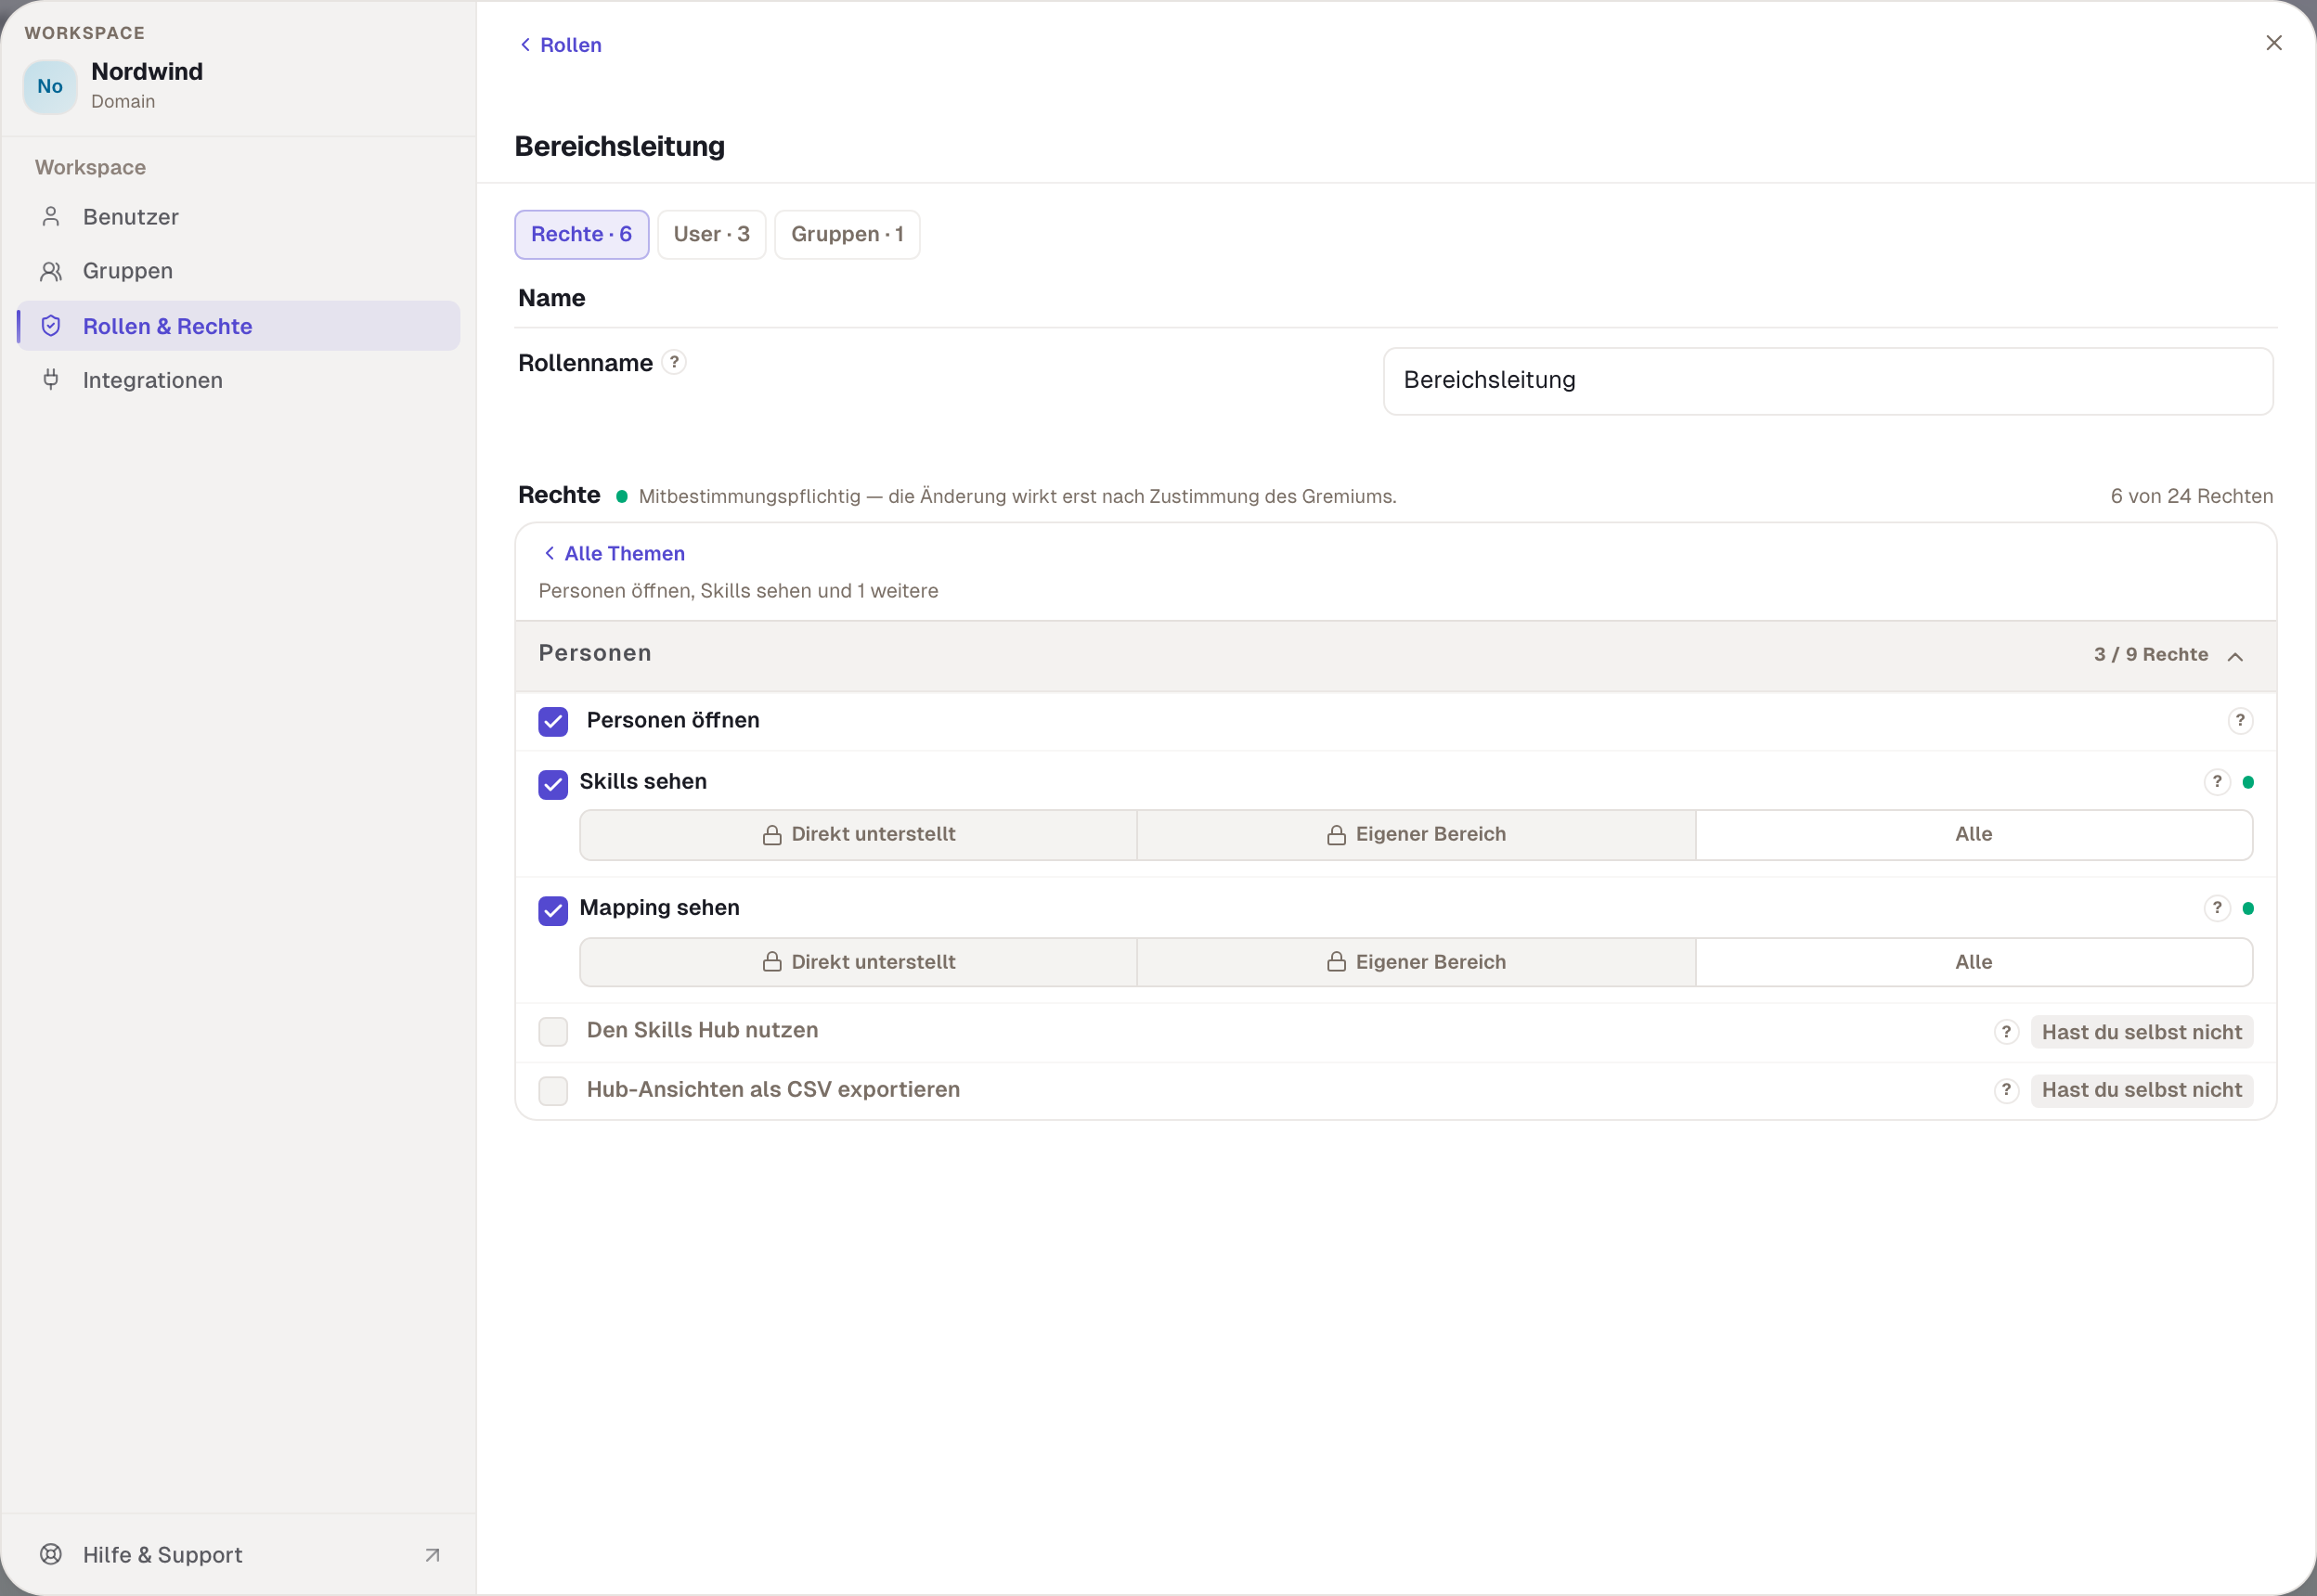The width and height of the screenshot is (2317, 1596).
Task: Select Alle scope for Mapping sehen
Action: [1973, 962]
